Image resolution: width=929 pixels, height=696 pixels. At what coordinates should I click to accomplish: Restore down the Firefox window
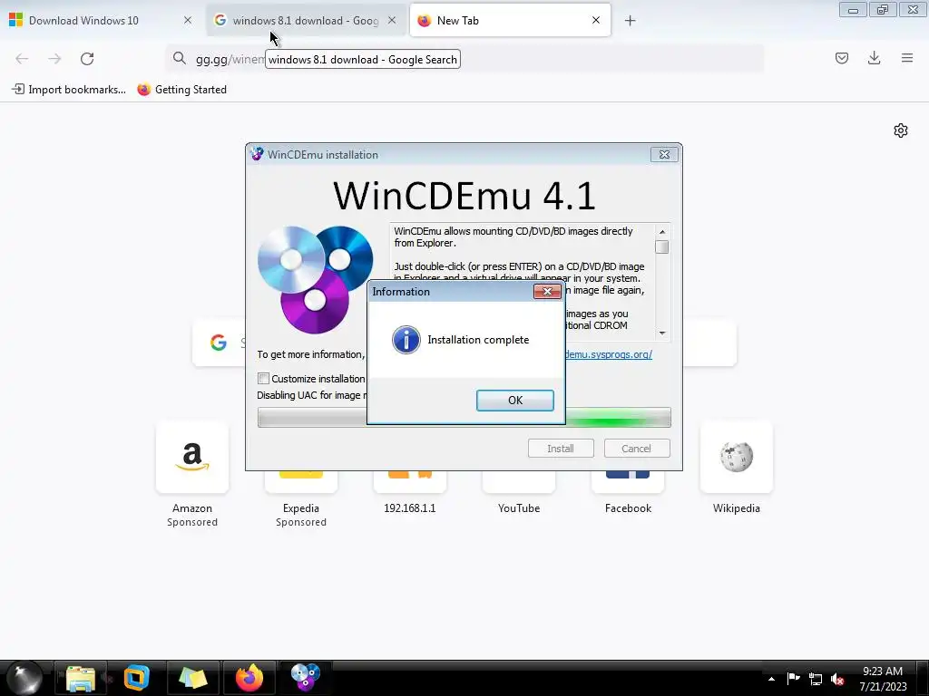point(883,10)
